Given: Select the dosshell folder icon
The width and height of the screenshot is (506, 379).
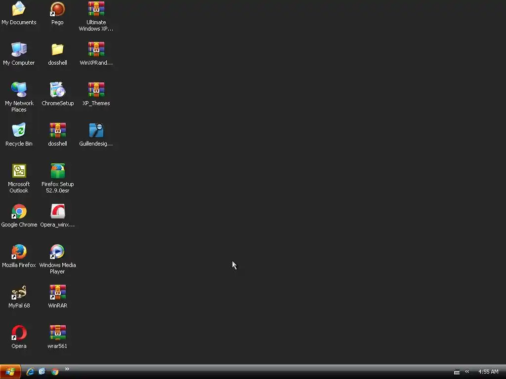Looking at the screenshot, I should click(57, 49).
